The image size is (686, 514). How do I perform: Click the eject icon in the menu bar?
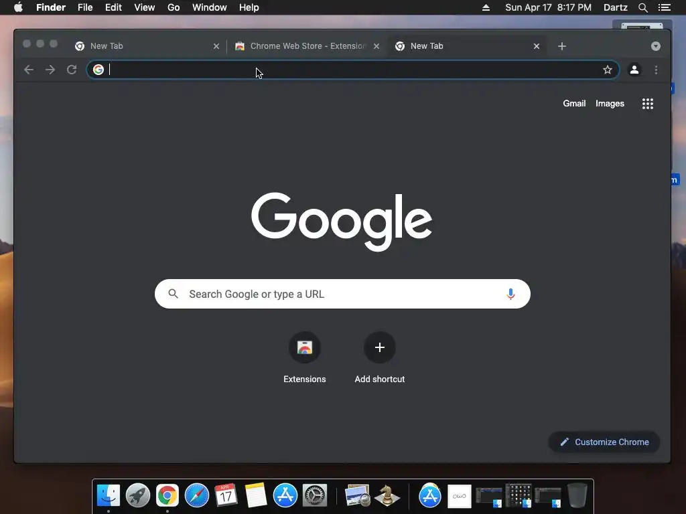click(486, 7)
